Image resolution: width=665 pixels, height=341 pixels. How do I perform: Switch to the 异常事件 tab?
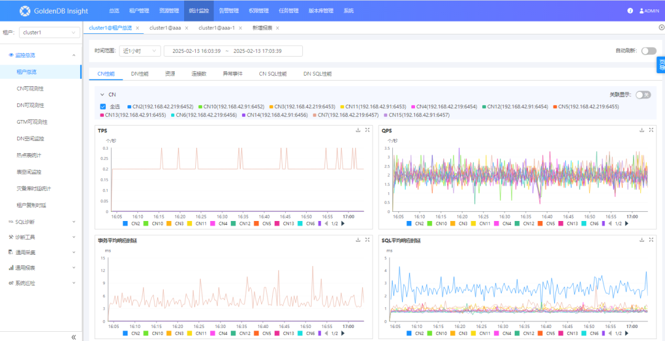coord(232,73)
